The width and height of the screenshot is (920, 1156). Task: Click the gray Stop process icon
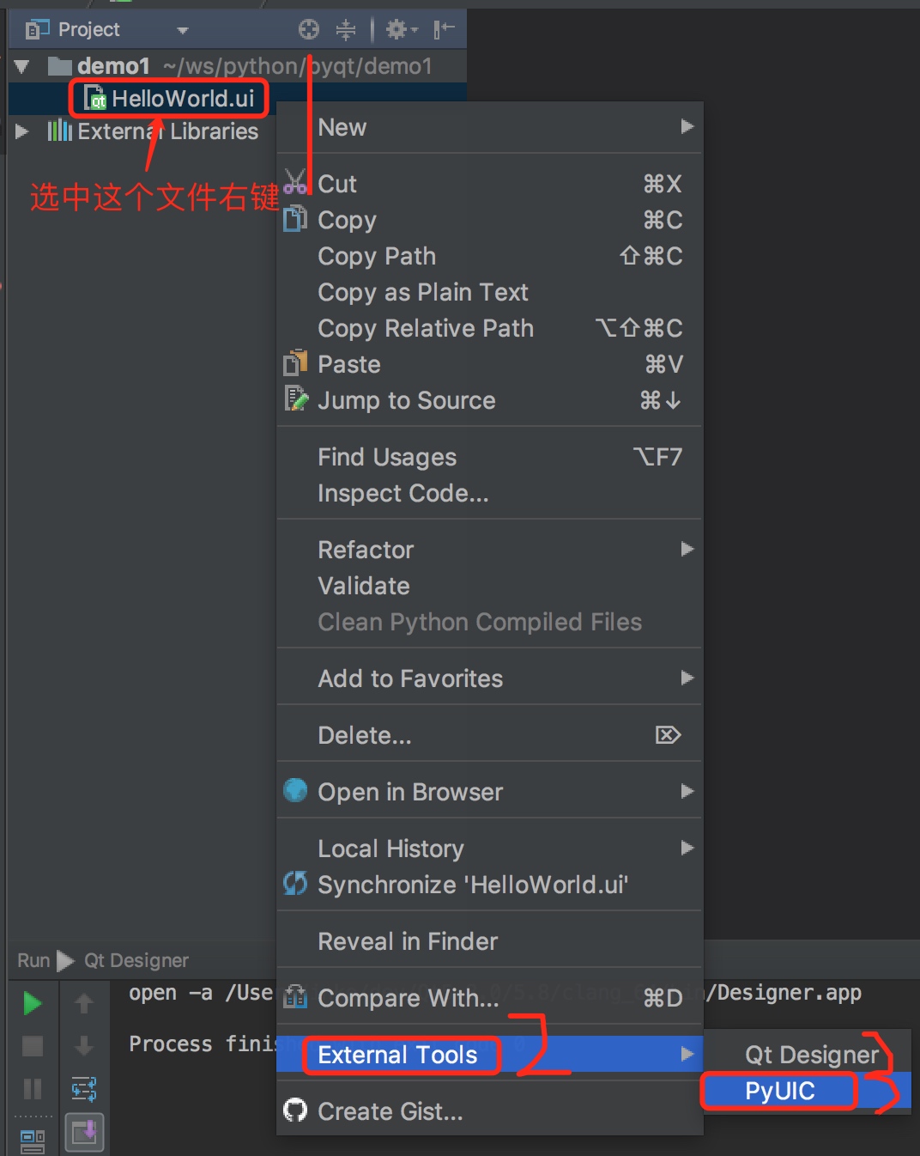33,1046
